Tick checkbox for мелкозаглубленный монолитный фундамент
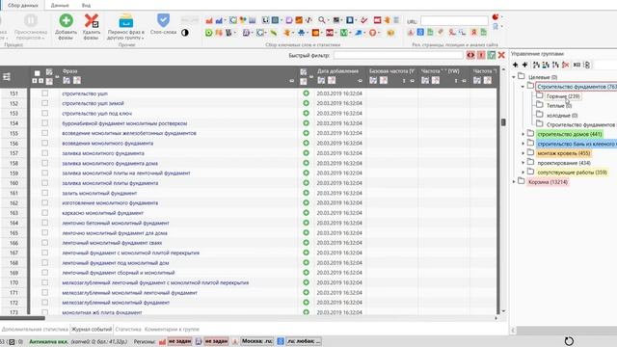The width and height of the screenshot is (617, 347). pos(45,303)
